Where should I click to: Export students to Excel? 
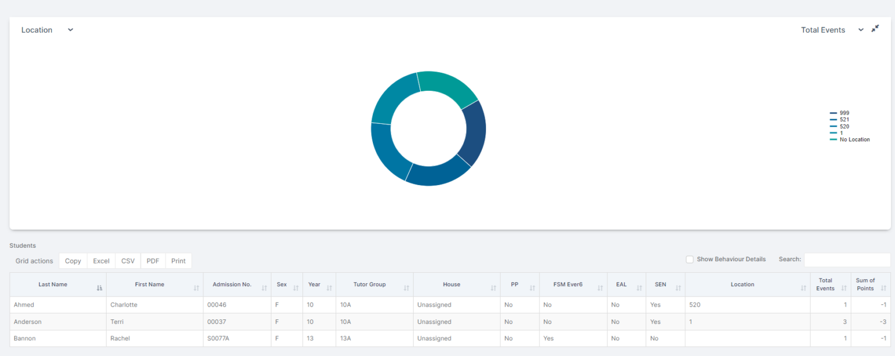(100, 261)
